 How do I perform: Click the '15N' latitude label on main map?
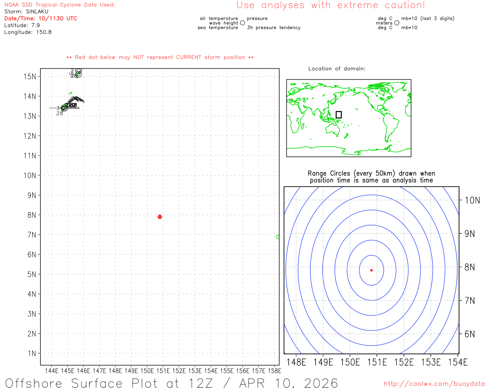tap(30, 77)
